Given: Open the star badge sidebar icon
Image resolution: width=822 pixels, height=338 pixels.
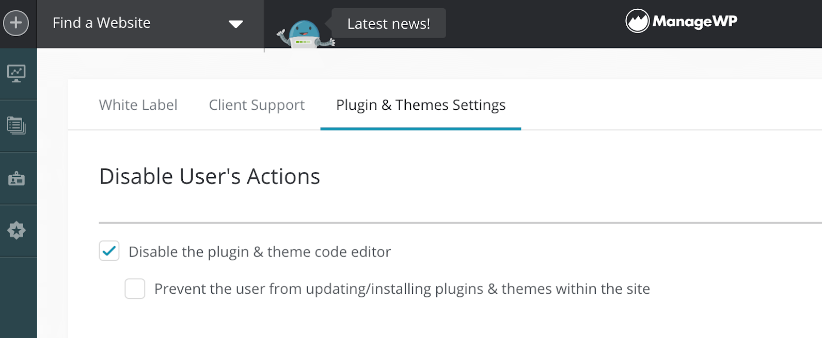Looking at the screenshot, I should (x=17, y=230).
